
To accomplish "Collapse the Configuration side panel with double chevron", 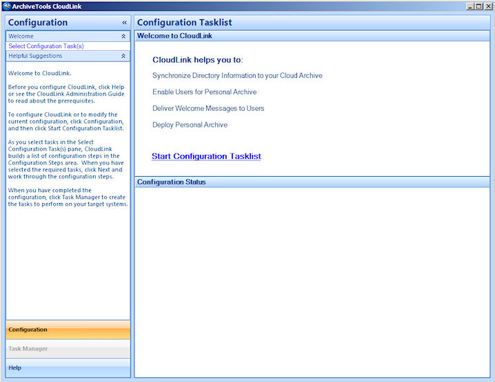I will click(124, 23).
